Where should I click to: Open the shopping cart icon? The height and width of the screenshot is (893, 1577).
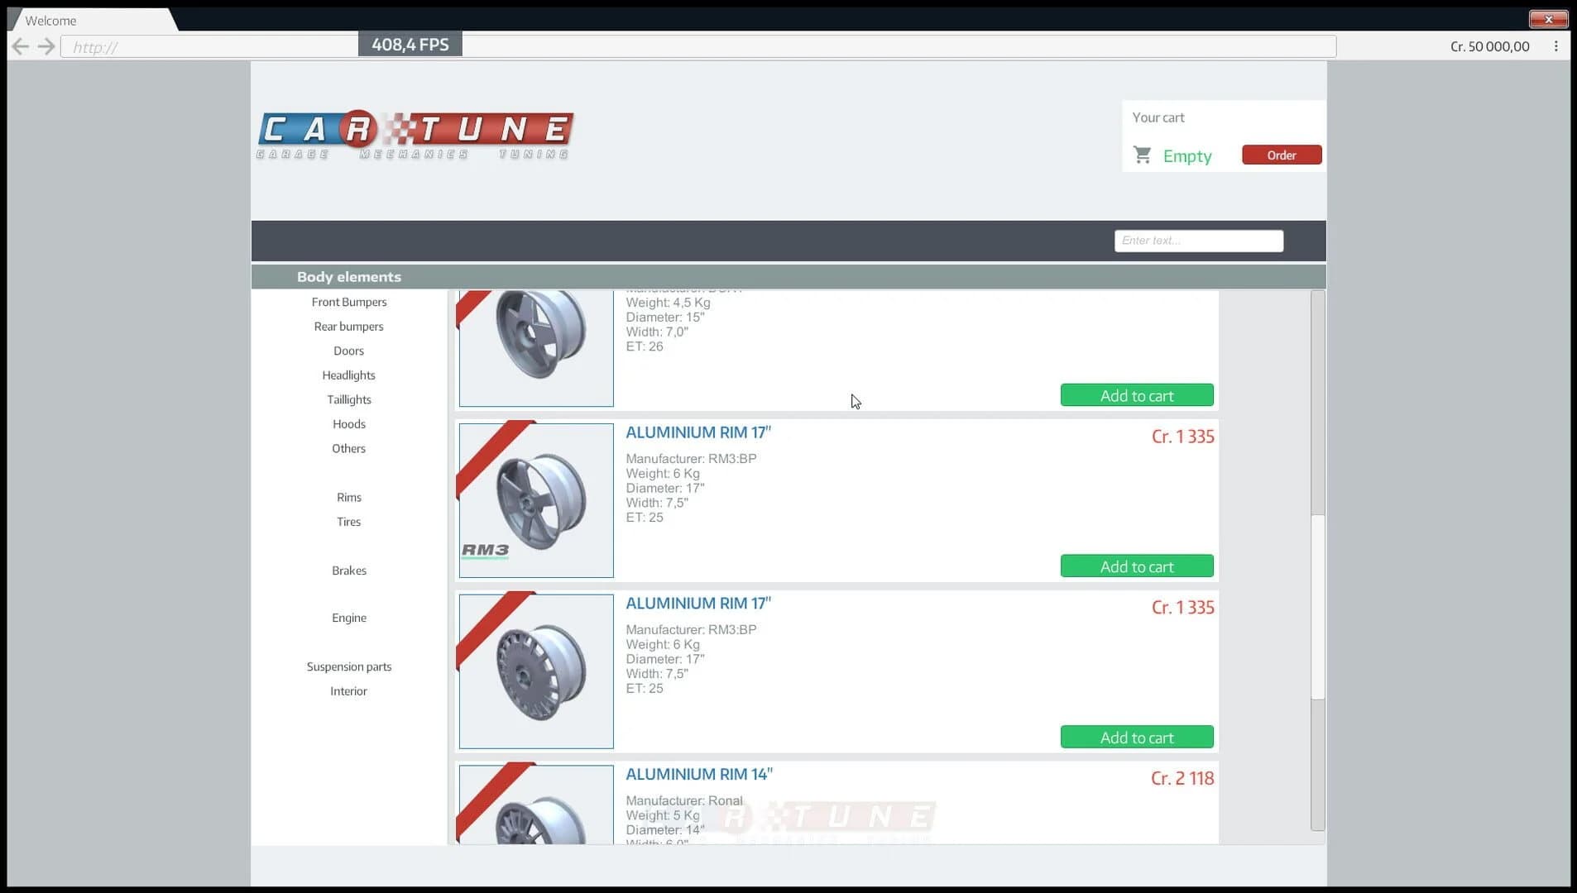pos(1143,155)
